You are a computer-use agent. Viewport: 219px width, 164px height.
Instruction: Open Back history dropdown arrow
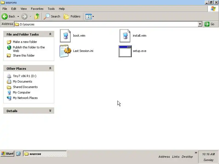coord(18,17)
